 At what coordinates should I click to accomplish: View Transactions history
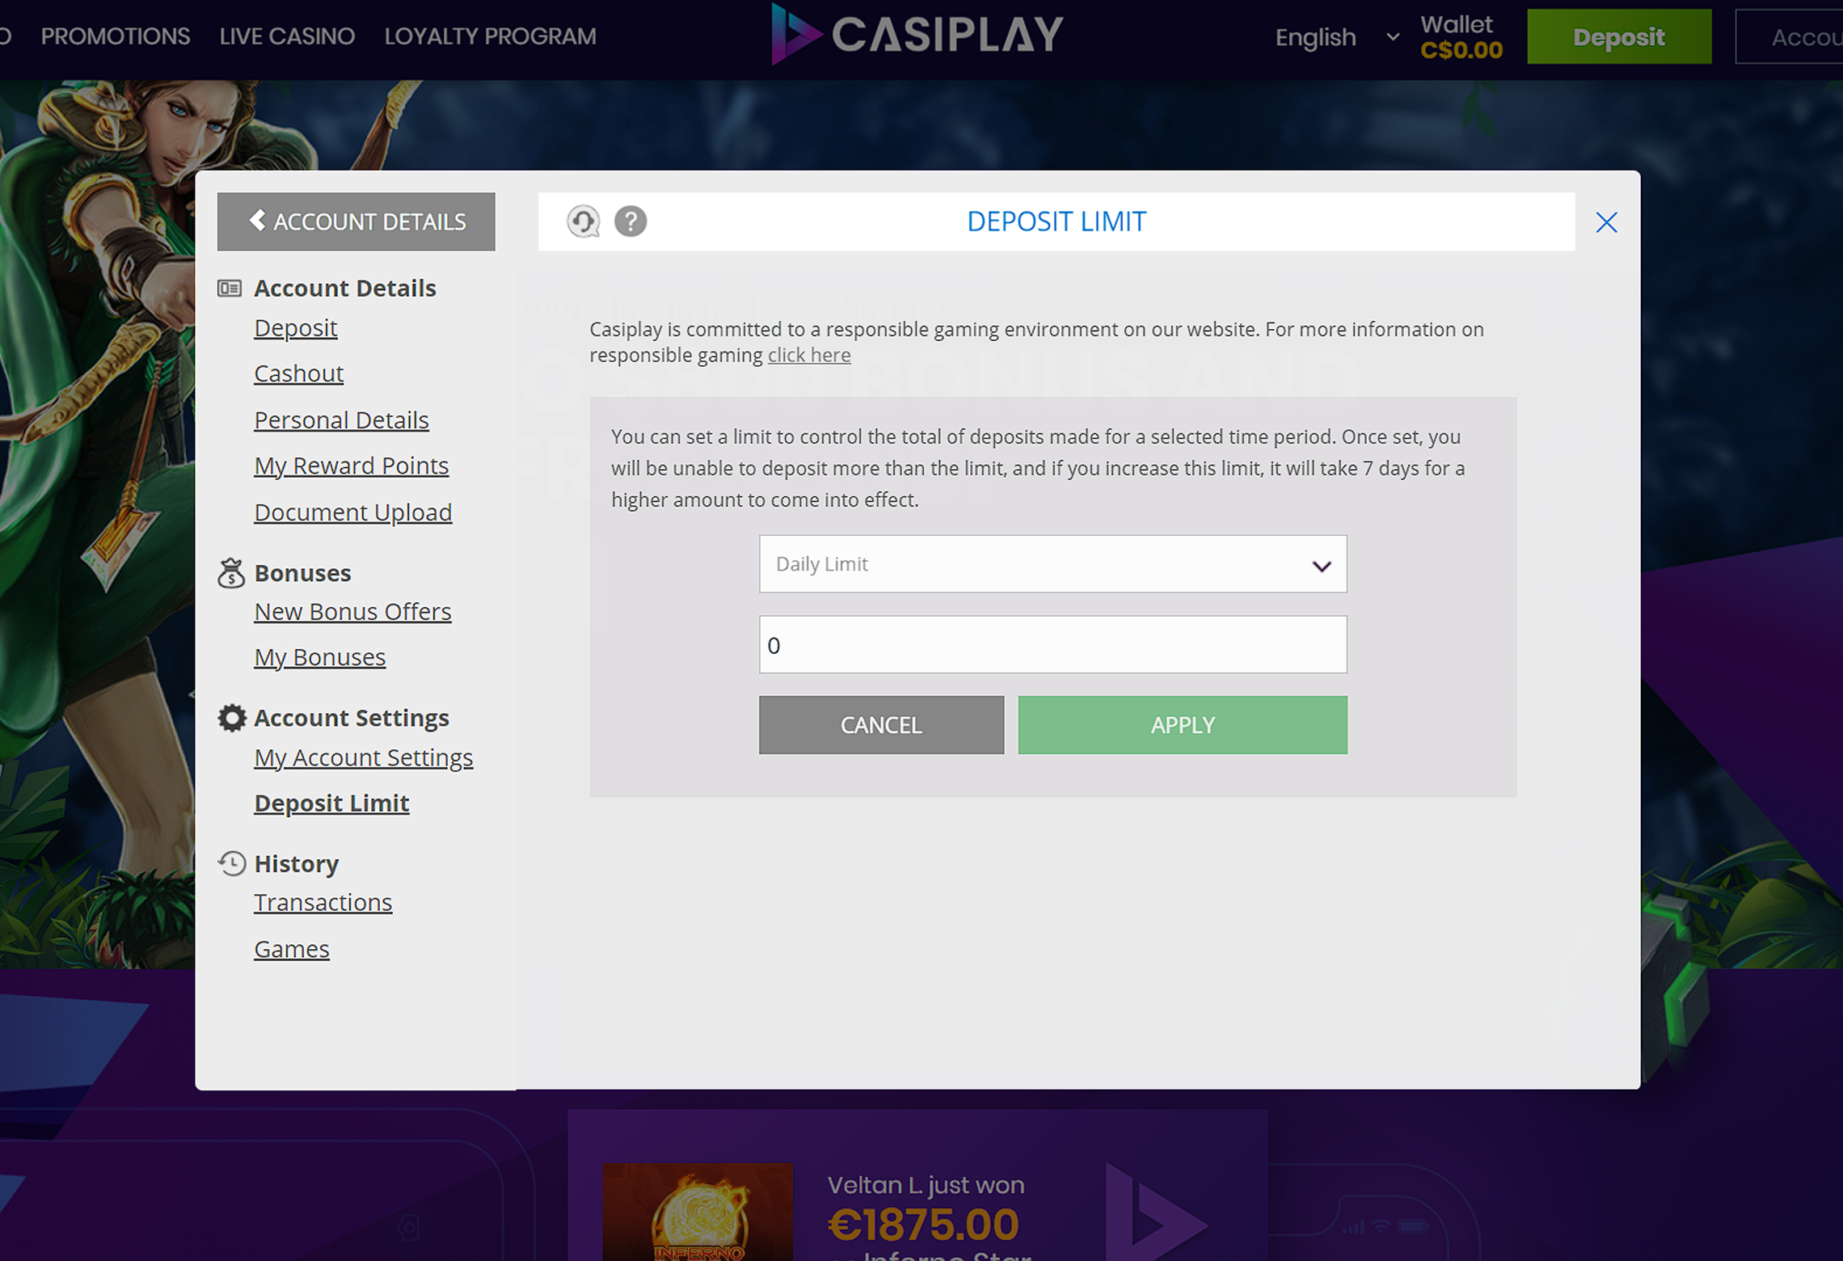pyautogui.click(x=323, y=902)
